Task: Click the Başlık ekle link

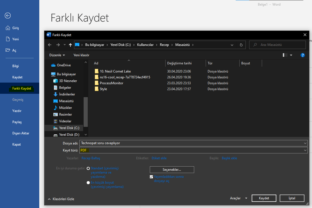Action: coord(229,158)
